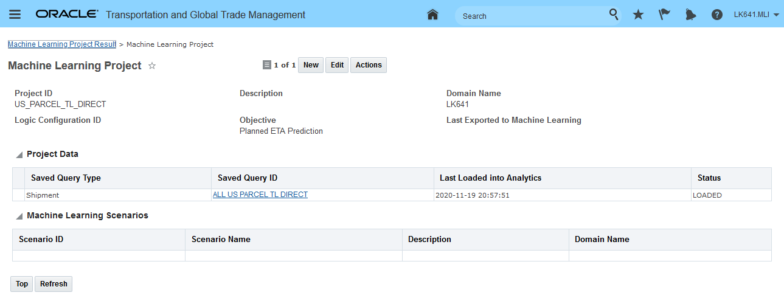Go to the Home page icon
The image size is (784, 298).
pyautogui.click(x=432, y=15)
